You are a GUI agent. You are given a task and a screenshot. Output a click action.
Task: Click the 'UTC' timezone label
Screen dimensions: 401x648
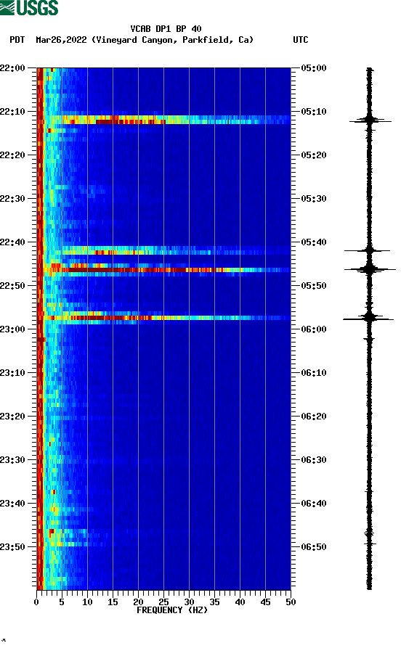coord(301,40)
